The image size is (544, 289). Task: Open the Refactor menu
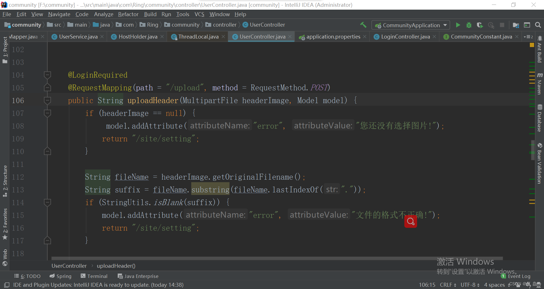(x=128, y=14)
